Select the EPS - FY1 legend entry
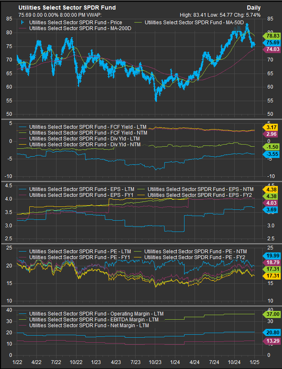 pos(77,195)
